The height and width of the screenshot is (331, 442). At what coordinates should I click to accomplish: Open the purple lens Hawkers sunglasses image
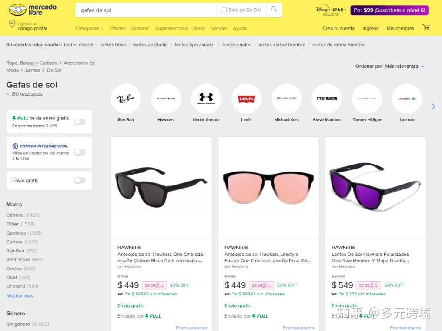pyautogui.click(x=375, y=188)
